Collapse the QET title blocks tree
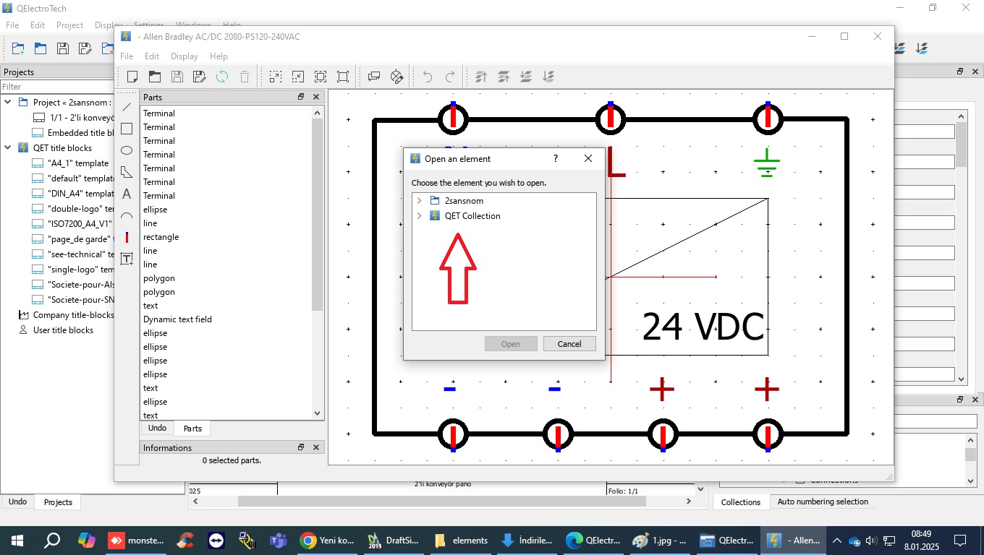 point(8,148)
